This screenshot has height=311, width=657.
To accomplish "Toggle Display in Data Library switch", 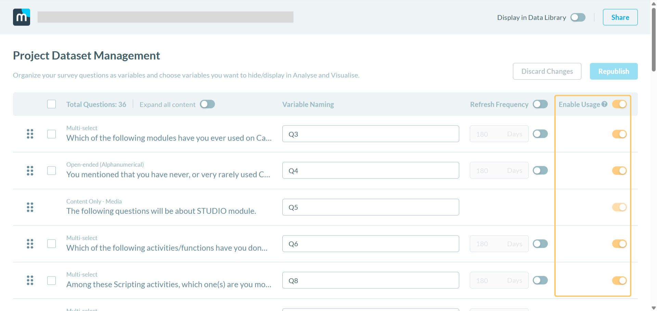I will tap(578, 17).
